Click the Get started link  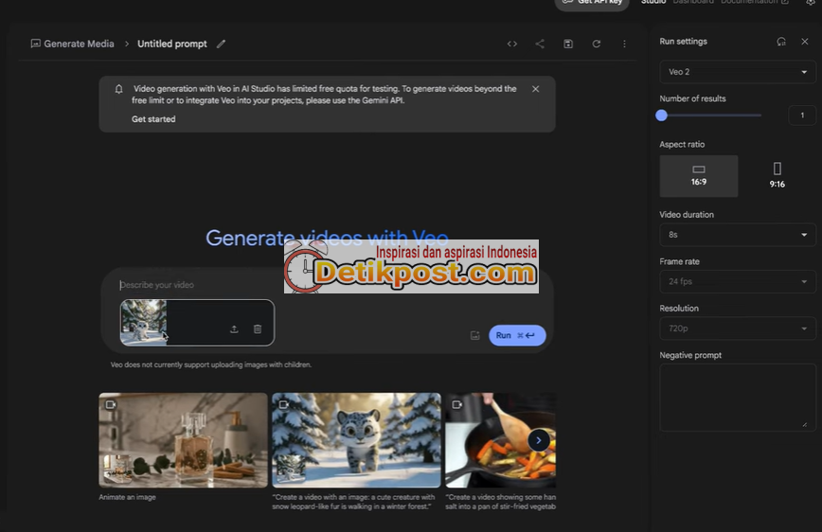(x=153, y=119)
